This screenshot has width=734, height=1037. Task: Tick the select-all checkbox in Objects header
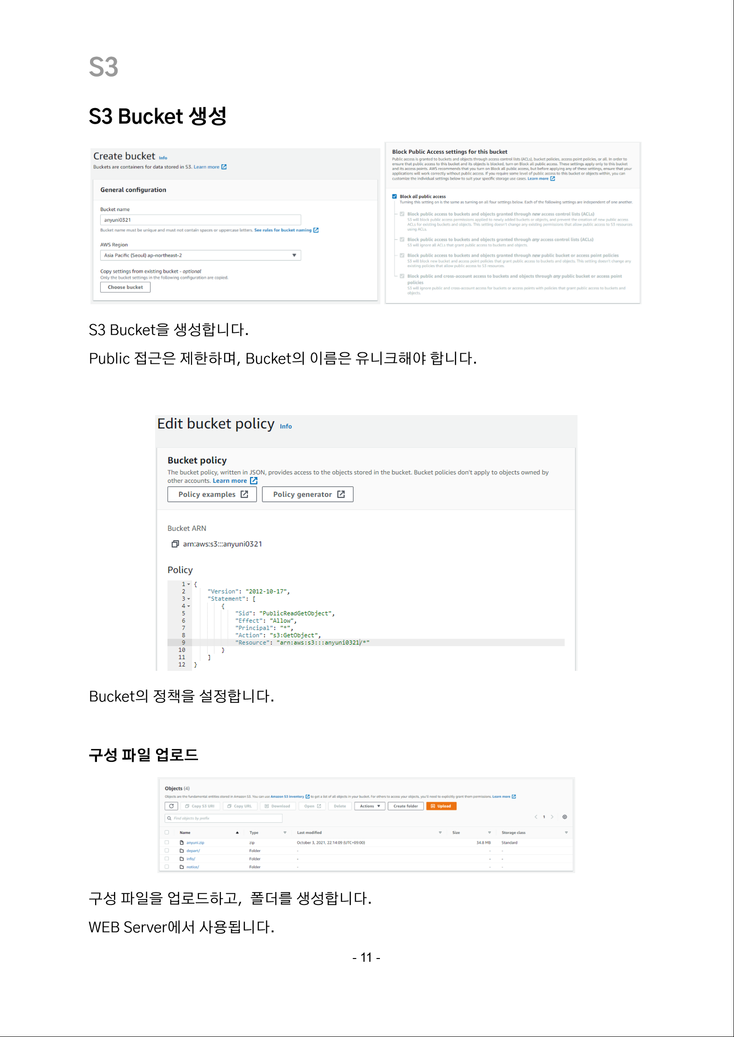167,832
